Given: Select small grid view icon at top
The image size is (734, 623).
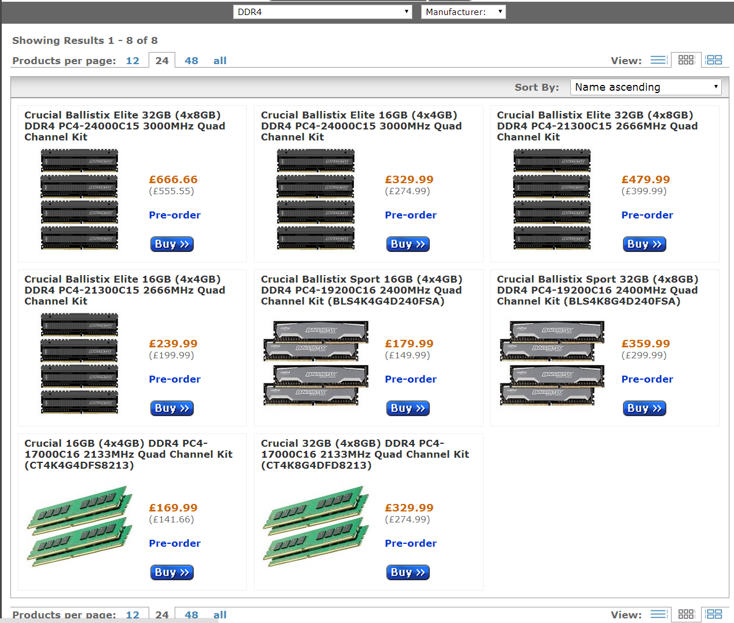Looking at the screenshot, I should [686, 60].
